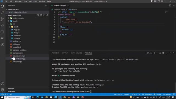Image resolution: width=176 pixels, height=99 pixels.
Task: Open Google Chrome from the taskbar
Action: (64, 97)
